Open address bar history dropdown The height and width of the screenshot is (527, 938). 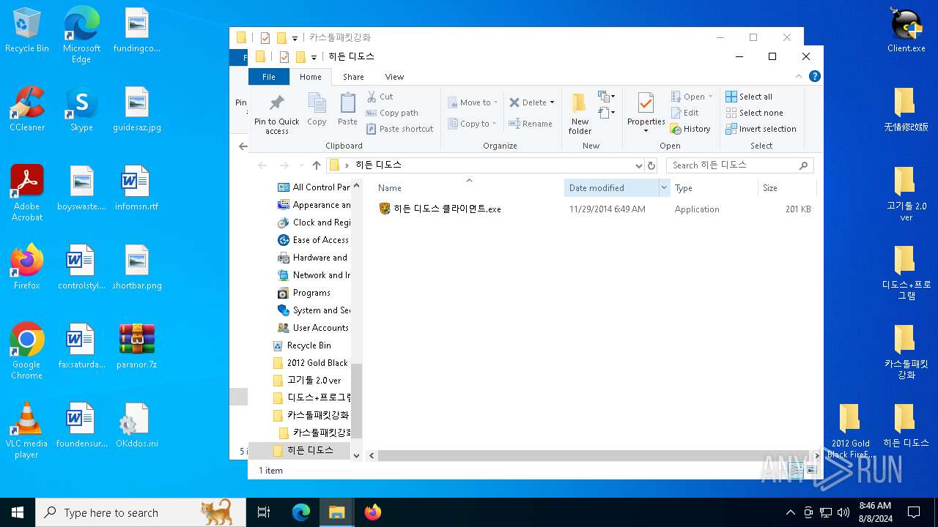[x=638, y=165]
